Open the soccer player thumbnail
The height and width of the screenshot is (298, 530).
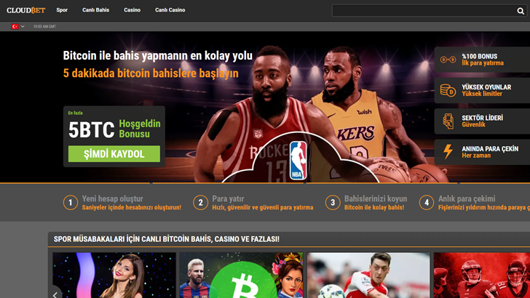click(368, 275)
